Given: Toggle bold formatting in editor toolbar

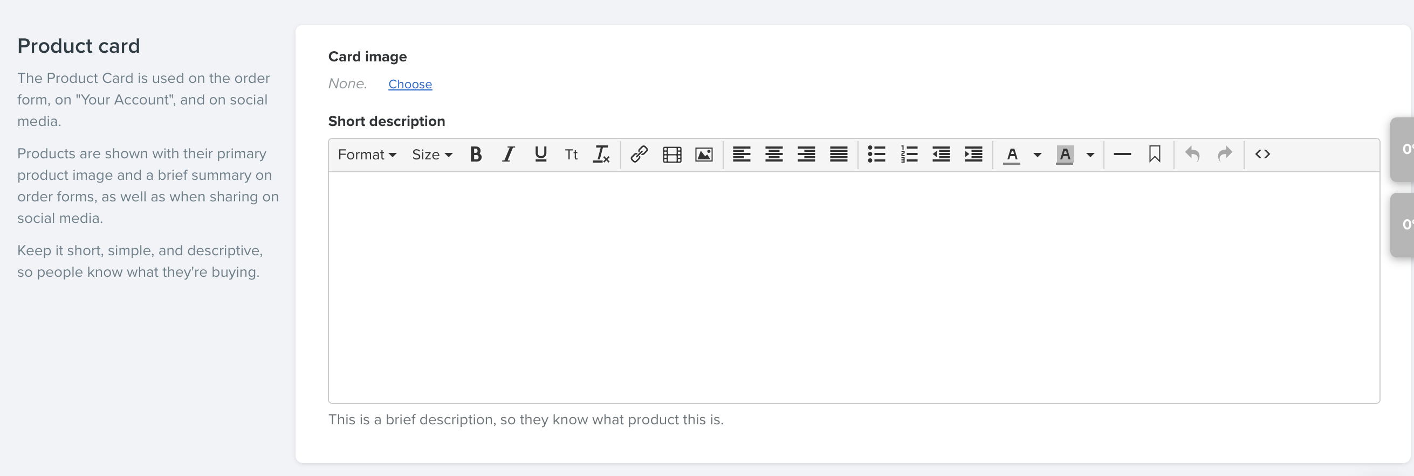Looking at the screenshot, I should [475, 155].
